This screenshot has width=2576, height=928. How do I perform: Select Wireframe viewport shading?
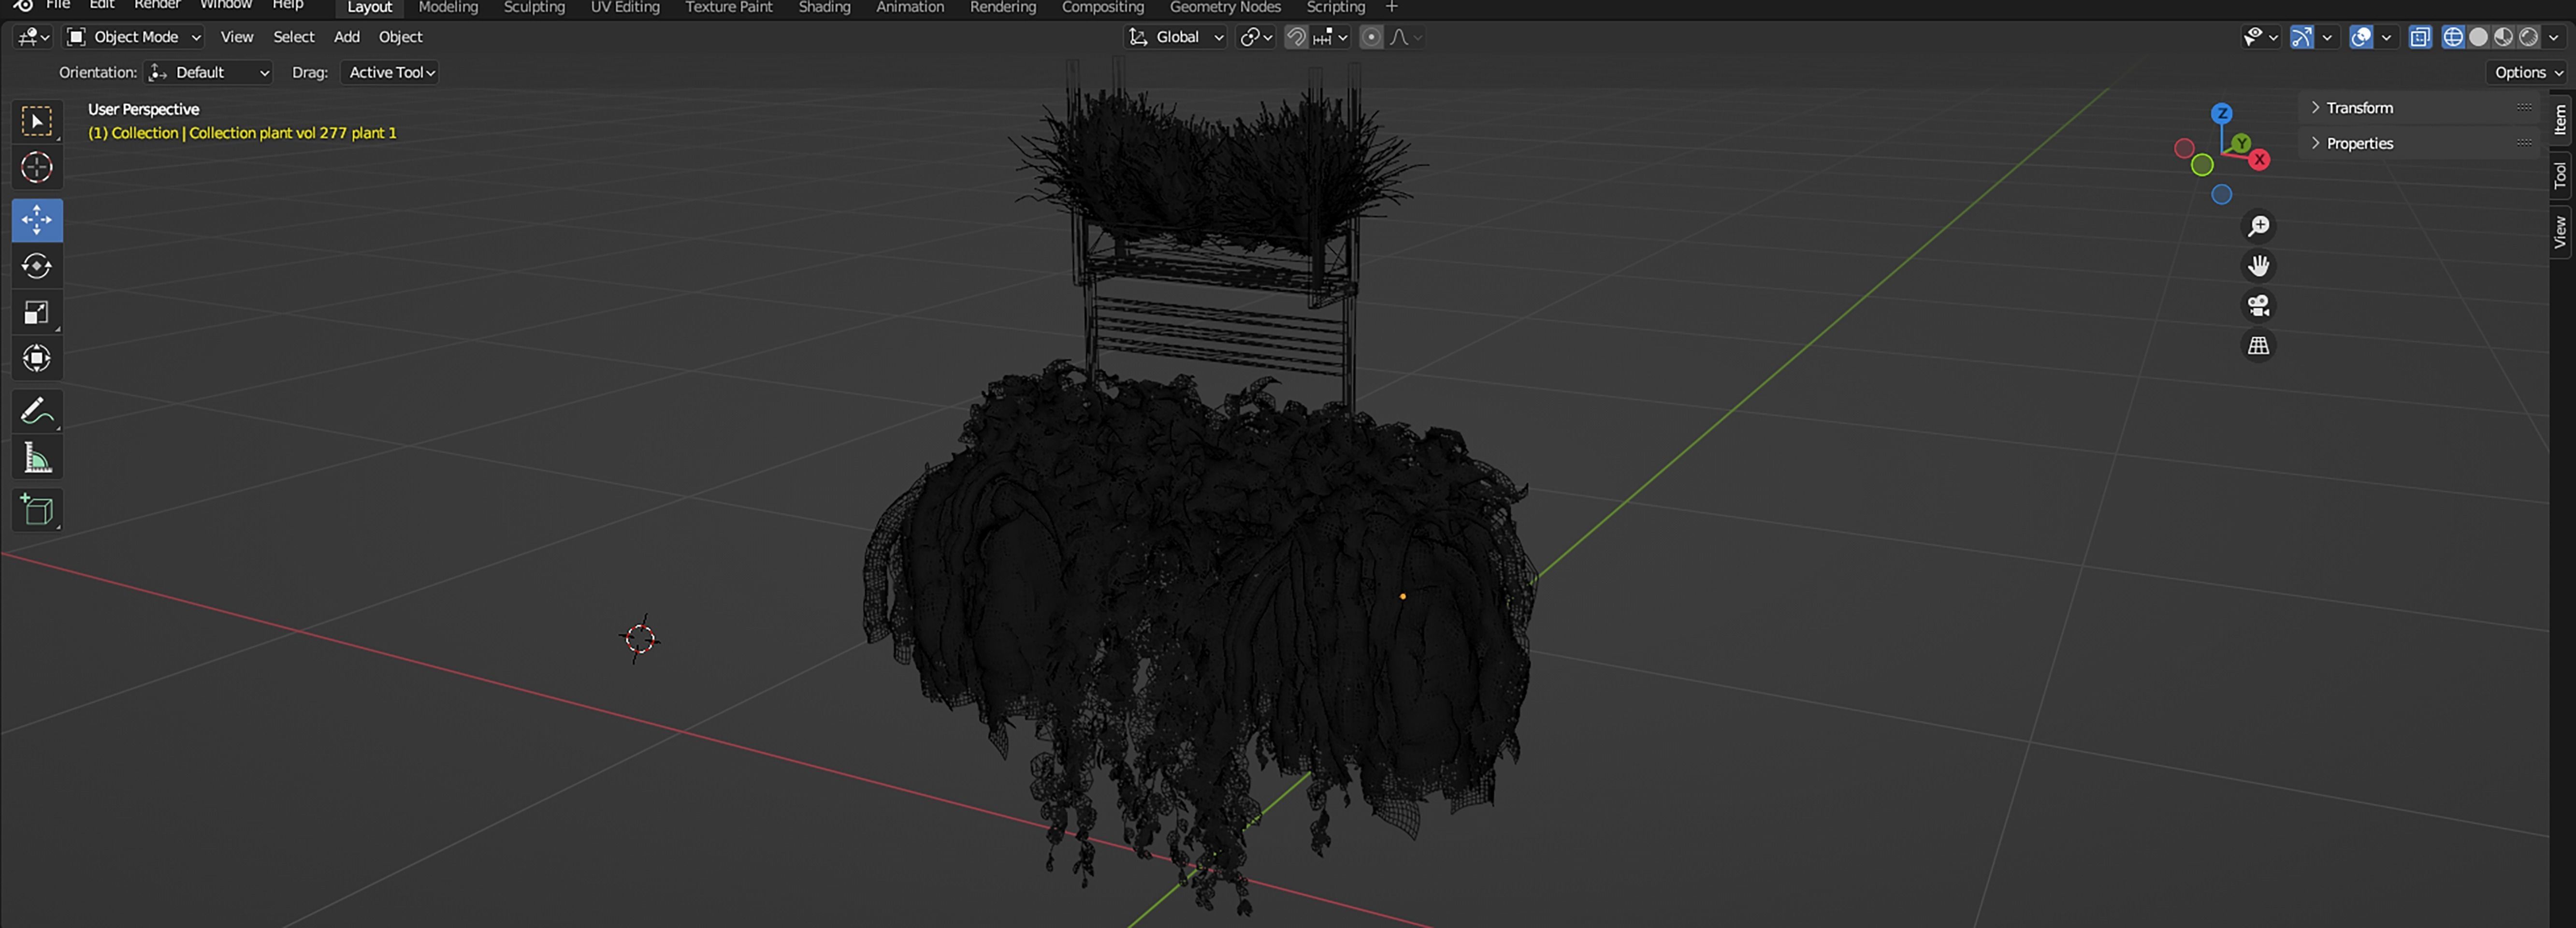pyautogui.click(x=2453, y=37)
